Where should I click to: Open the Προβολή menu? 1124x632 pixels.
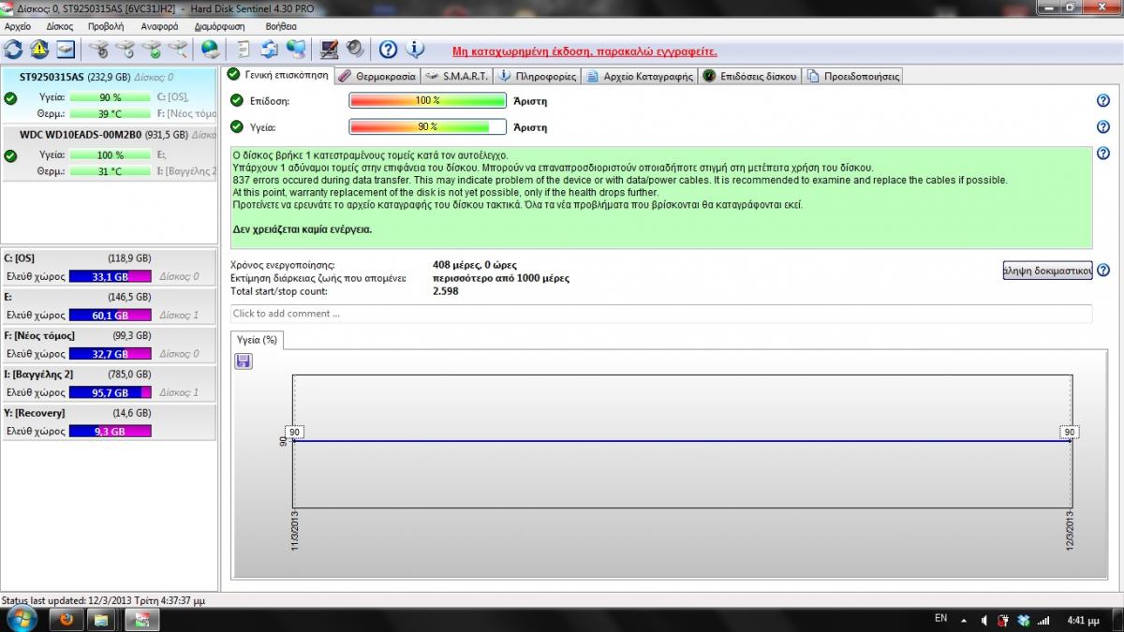point(106,26)
